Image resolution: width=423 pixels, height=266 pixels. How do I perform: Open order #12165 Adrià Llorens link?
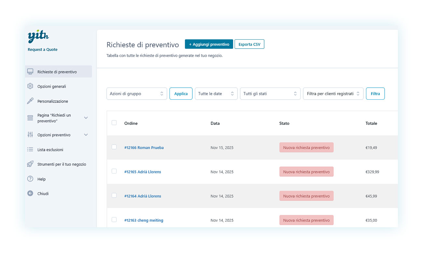[x=143, y=172]
